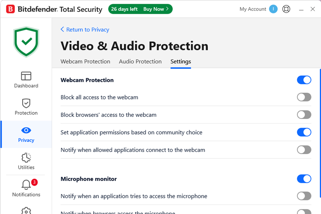Enable notifications when allowed apps use webcam
The image size is (321, 214).
304,150
